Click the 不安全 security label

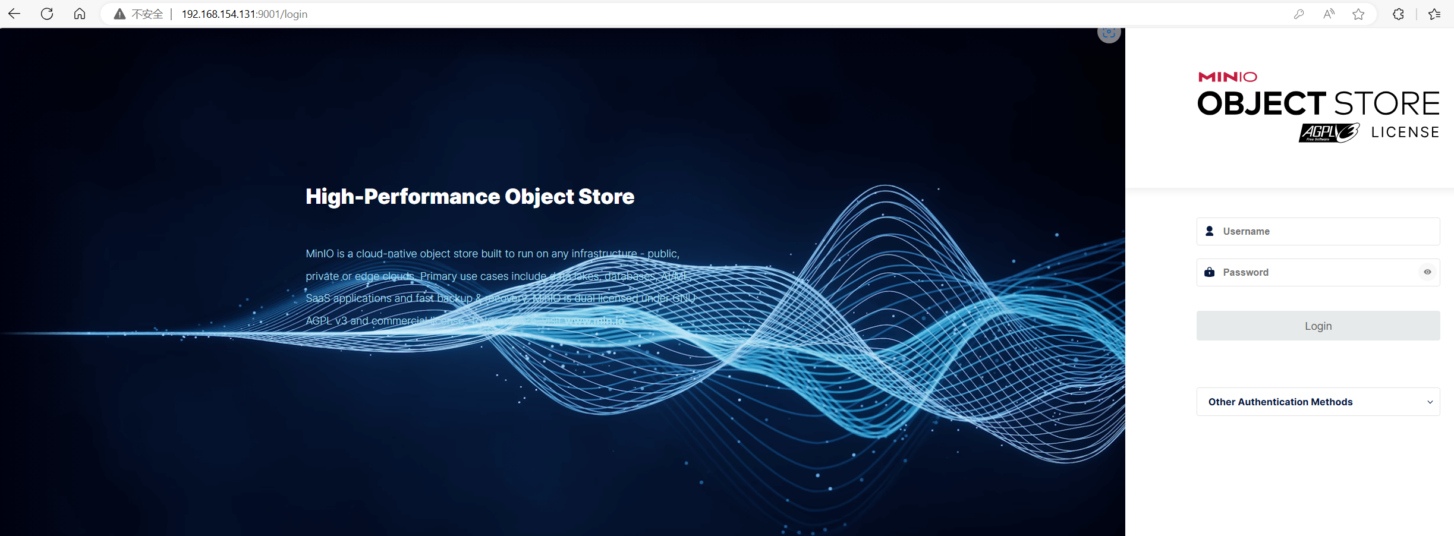[x=147, y=14]
